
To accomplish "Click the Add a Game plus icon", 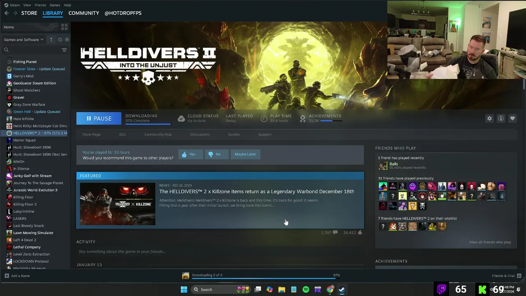I will point(7,275).
